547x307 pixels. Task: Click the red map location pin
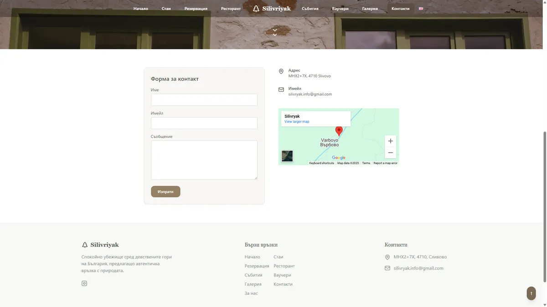click(339, 131)
